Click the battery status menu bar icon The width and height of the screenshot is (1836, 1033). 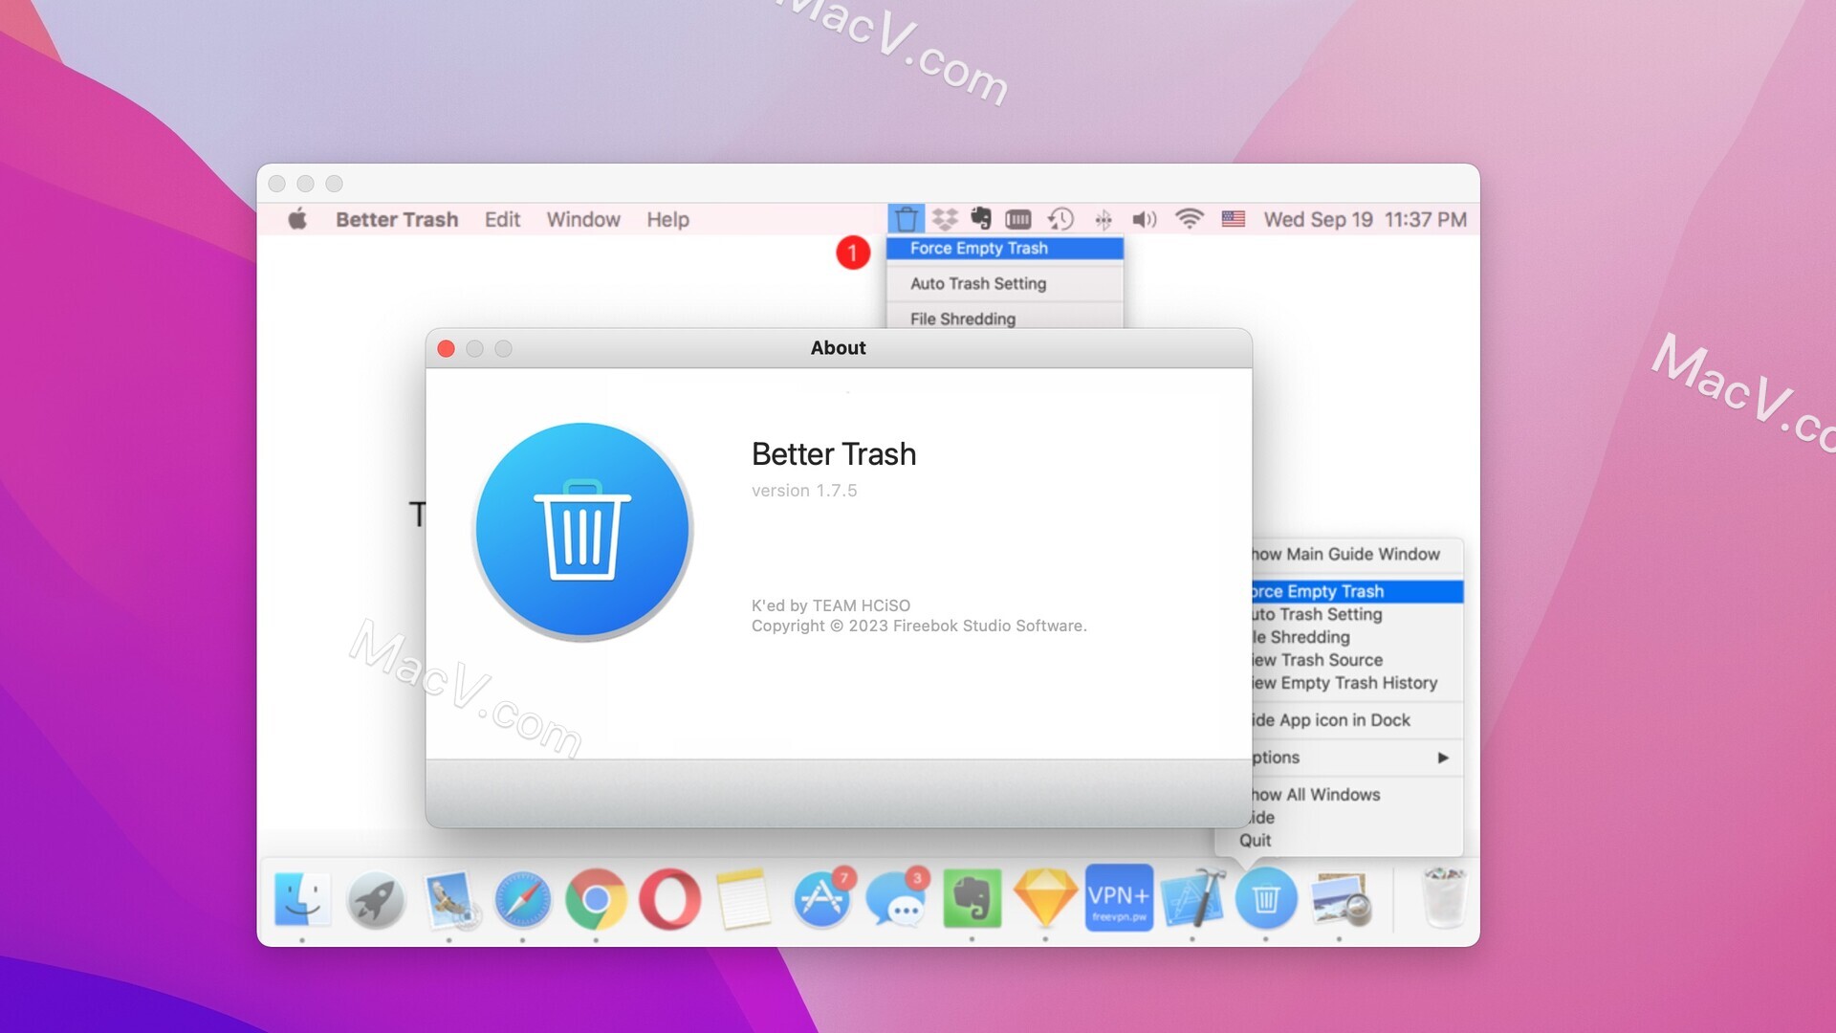coord(1018,220)
